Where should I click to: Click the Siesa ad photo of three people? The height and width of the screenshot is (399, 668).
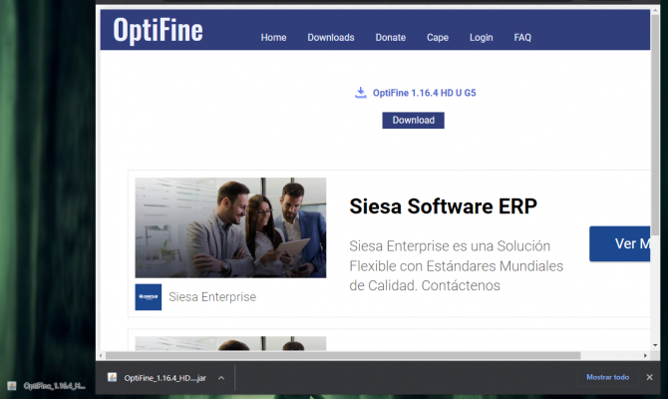[230, 227]
